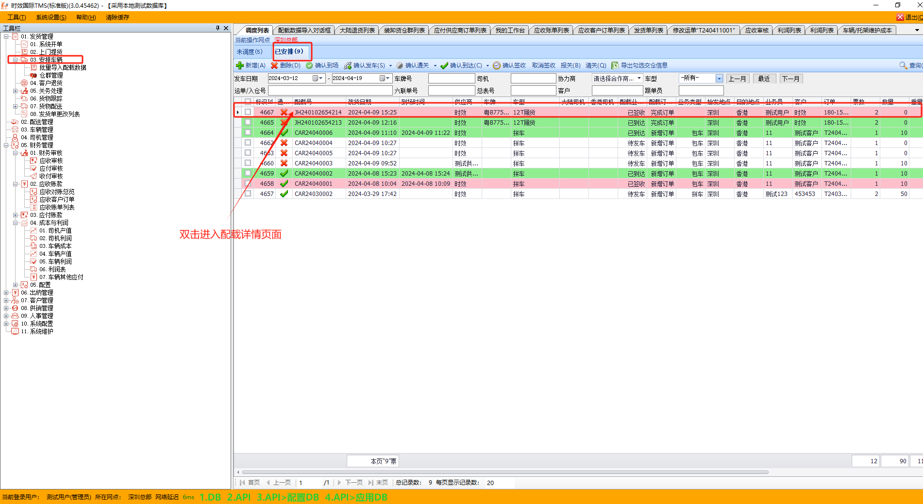Open the 系统设置(S) menu

[x=51, y=17]
